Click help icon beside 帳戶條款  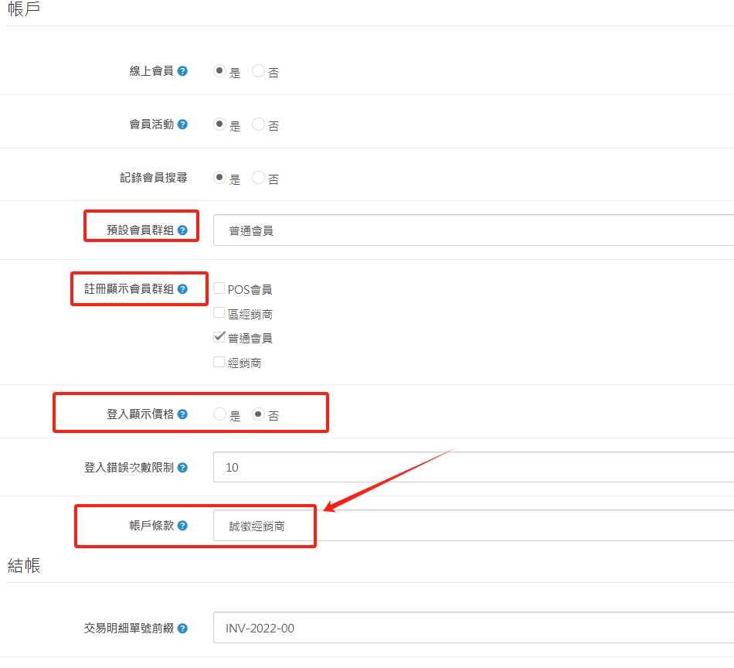pos(182,526)
